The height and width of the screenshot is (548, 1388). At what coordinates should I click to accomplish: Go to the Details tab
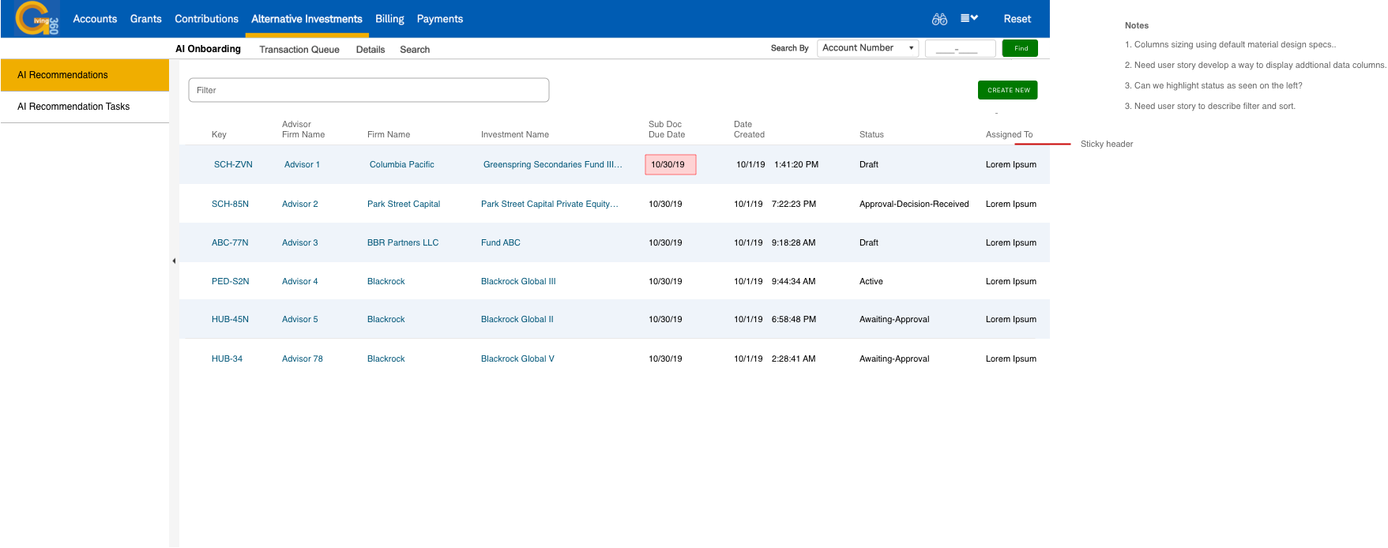371,50
